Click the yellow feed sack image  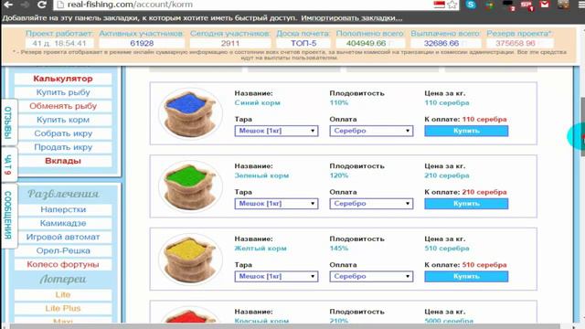(190, 259)
